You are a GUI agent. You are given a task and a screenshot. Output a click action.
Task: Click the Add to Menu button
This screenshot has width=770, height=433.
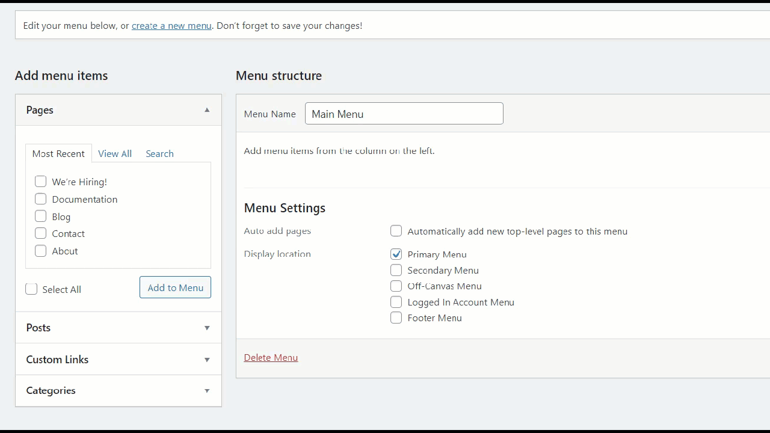(175, 287)
